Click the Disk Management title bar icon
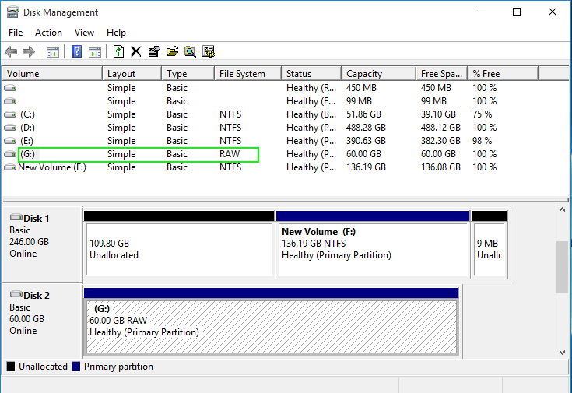The width and height of the screenshot is (572, 393). (x=12, y=12)
